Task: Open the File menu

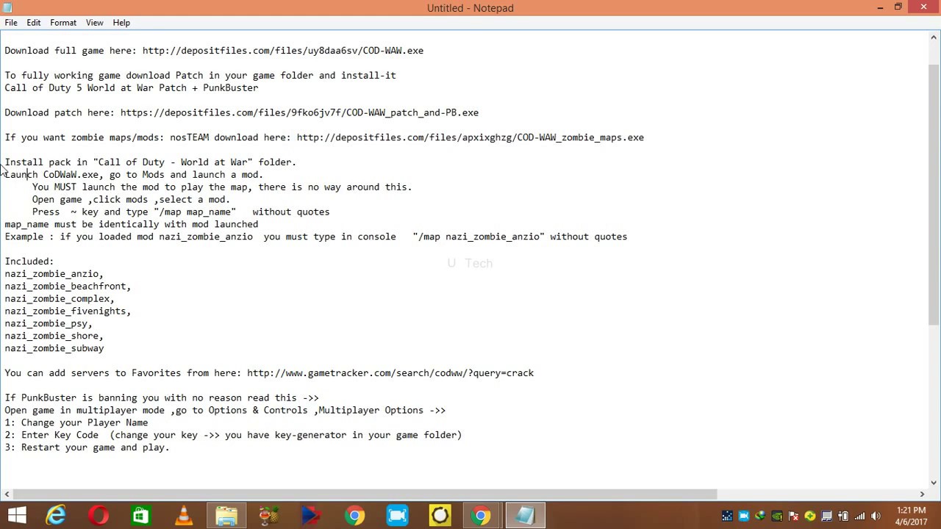Action: [x=11, y=23]
